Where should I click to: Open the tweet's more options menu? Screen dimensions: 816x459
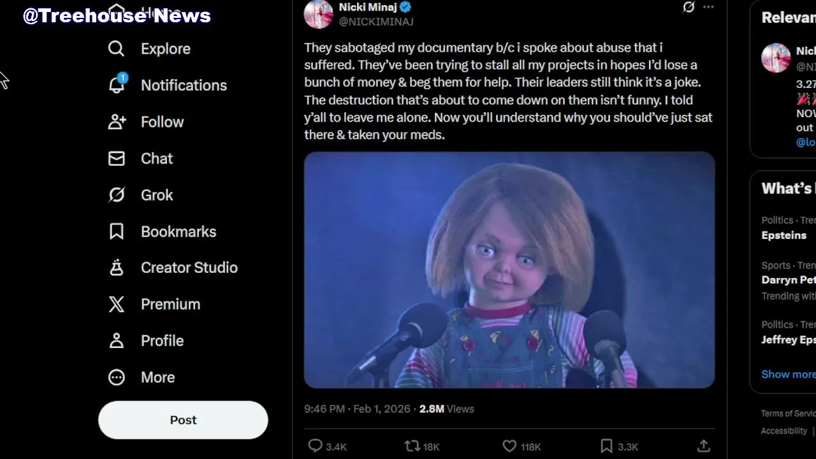pyautogui.click(x=708, y=7)
